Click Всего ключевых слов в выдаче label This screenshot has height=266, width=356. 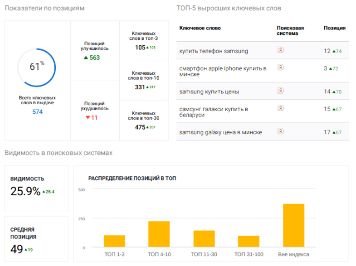(37, 100)
